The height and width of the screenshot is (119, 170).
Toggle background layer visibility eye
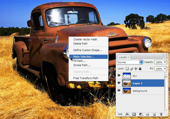[x=119, y=90]
